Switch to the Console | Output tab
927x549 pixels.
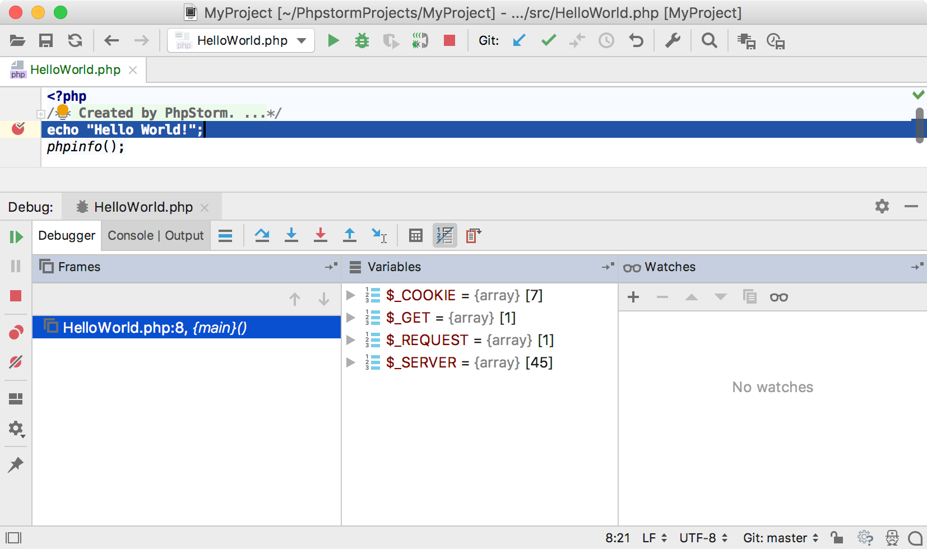tap(155, 235)
